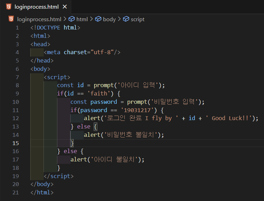This screenshot has height=201, width=264.
Task: Close the loginprocess.html tab
Action: coord(65,7)
